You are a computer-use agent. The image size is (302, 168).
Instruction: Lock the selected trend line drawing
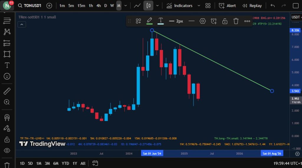225,21
